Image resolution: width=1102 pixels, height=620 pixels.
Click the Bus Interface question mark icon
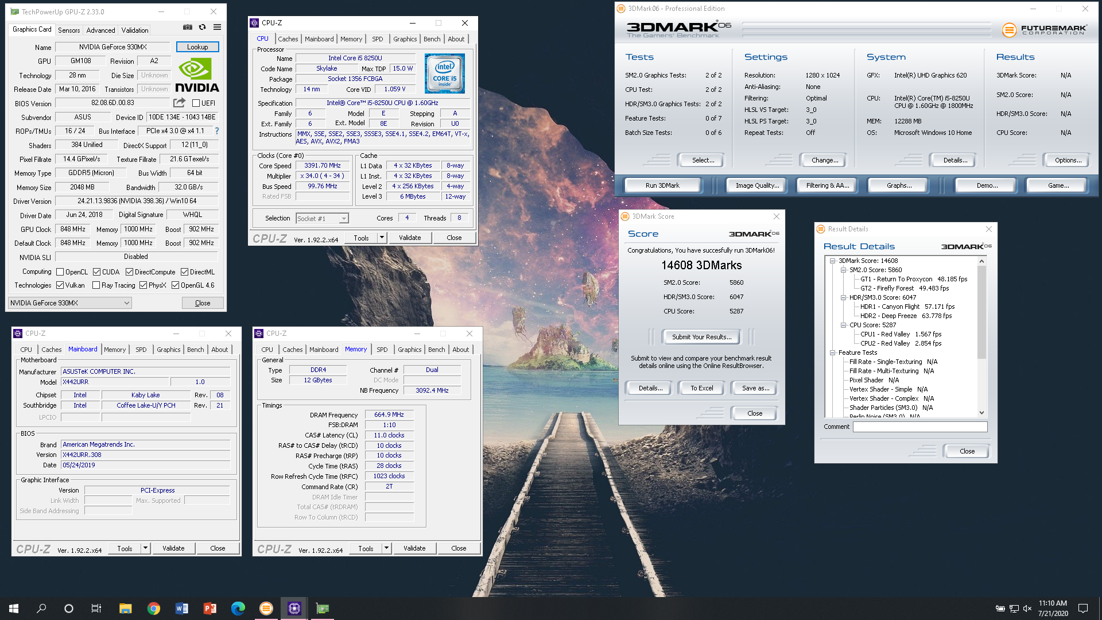point(217,131)
